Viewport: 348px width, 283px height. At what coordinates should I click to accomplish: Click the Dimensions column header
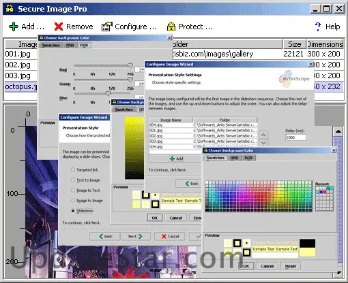click(325, 44)
